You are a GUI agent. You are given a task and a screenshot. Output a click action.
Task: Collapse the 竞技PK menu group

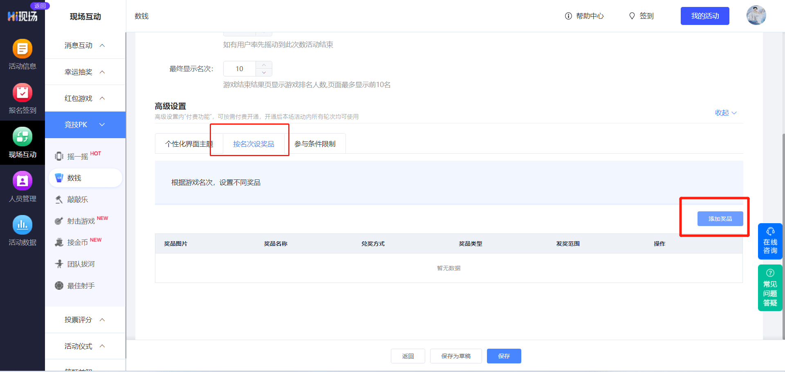[85, 125]
